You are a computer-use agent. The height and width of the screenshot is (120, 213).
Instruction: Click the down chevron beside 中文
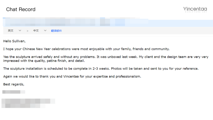point(45,31)
